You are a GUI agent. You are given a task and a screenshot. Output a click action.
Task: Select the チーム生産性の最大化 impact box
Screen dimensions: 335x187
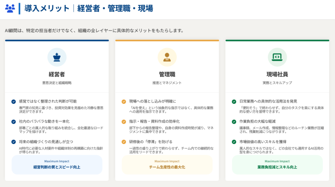(x=167, y=164)
